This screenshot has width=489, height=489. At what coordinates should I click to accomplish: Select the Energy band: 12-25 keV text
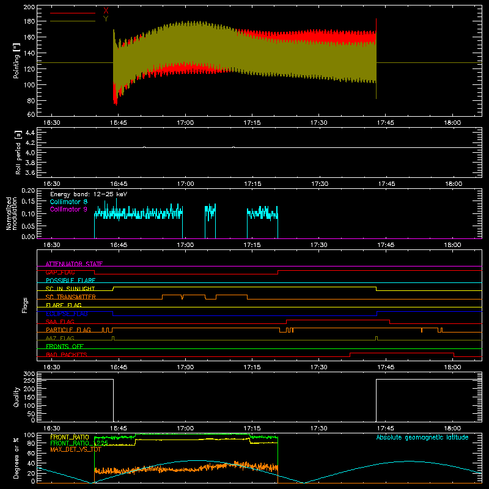(x=89, y=194)
